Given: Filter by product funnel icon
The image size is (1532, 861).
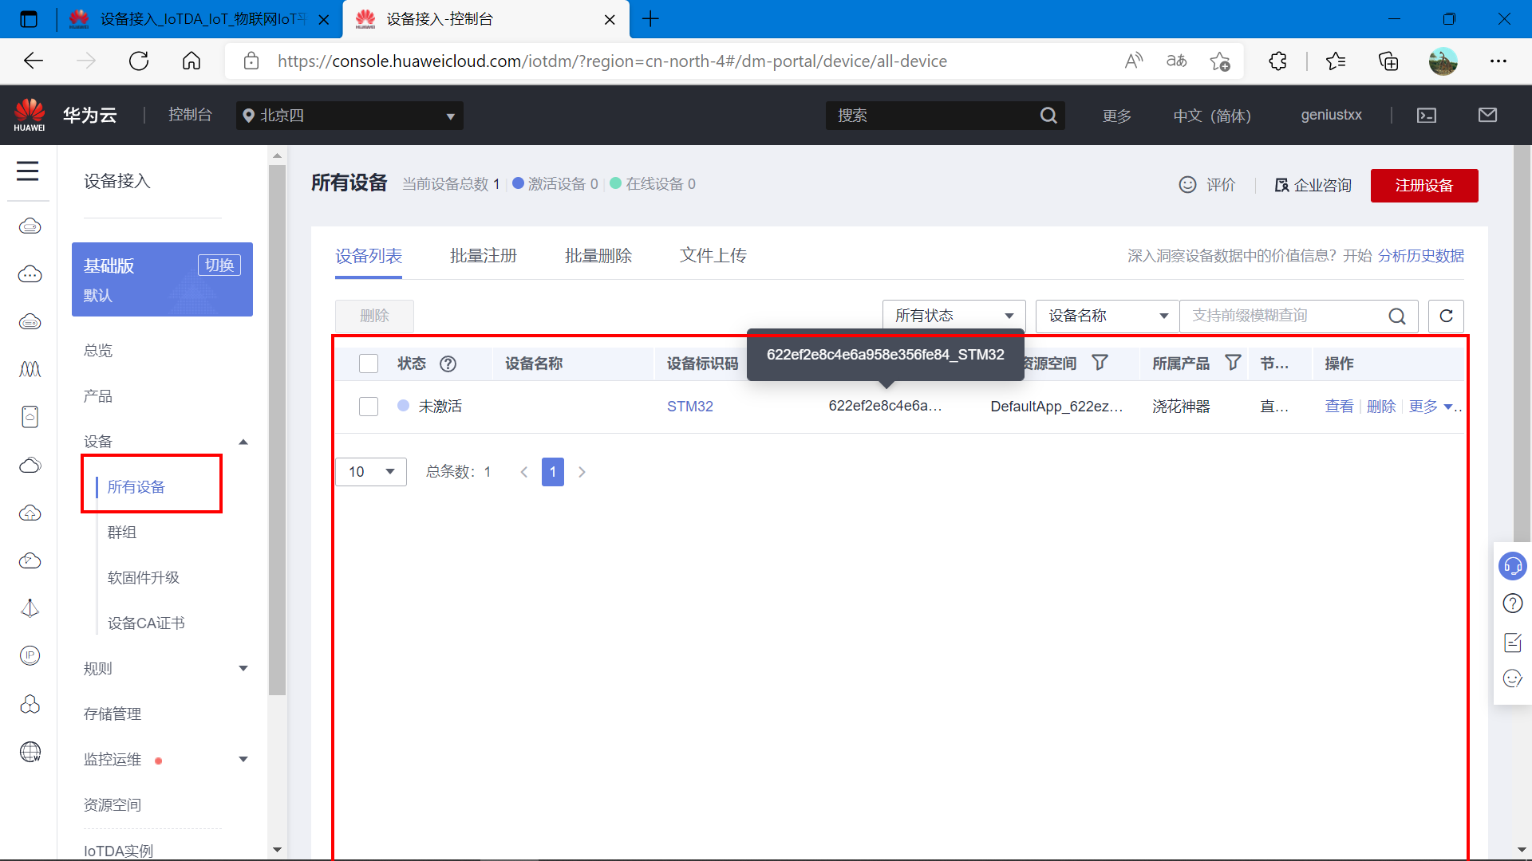Looking at the screenshot, I should pyautogui.click(x=1233, y=363).
